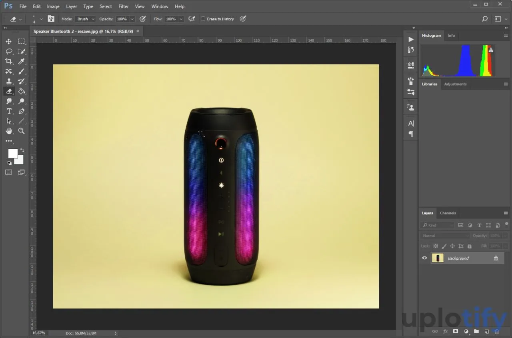This screenshot has width=512, height=338.
Task: Toggle Quick Mask mode
Action: coord(9,172)
